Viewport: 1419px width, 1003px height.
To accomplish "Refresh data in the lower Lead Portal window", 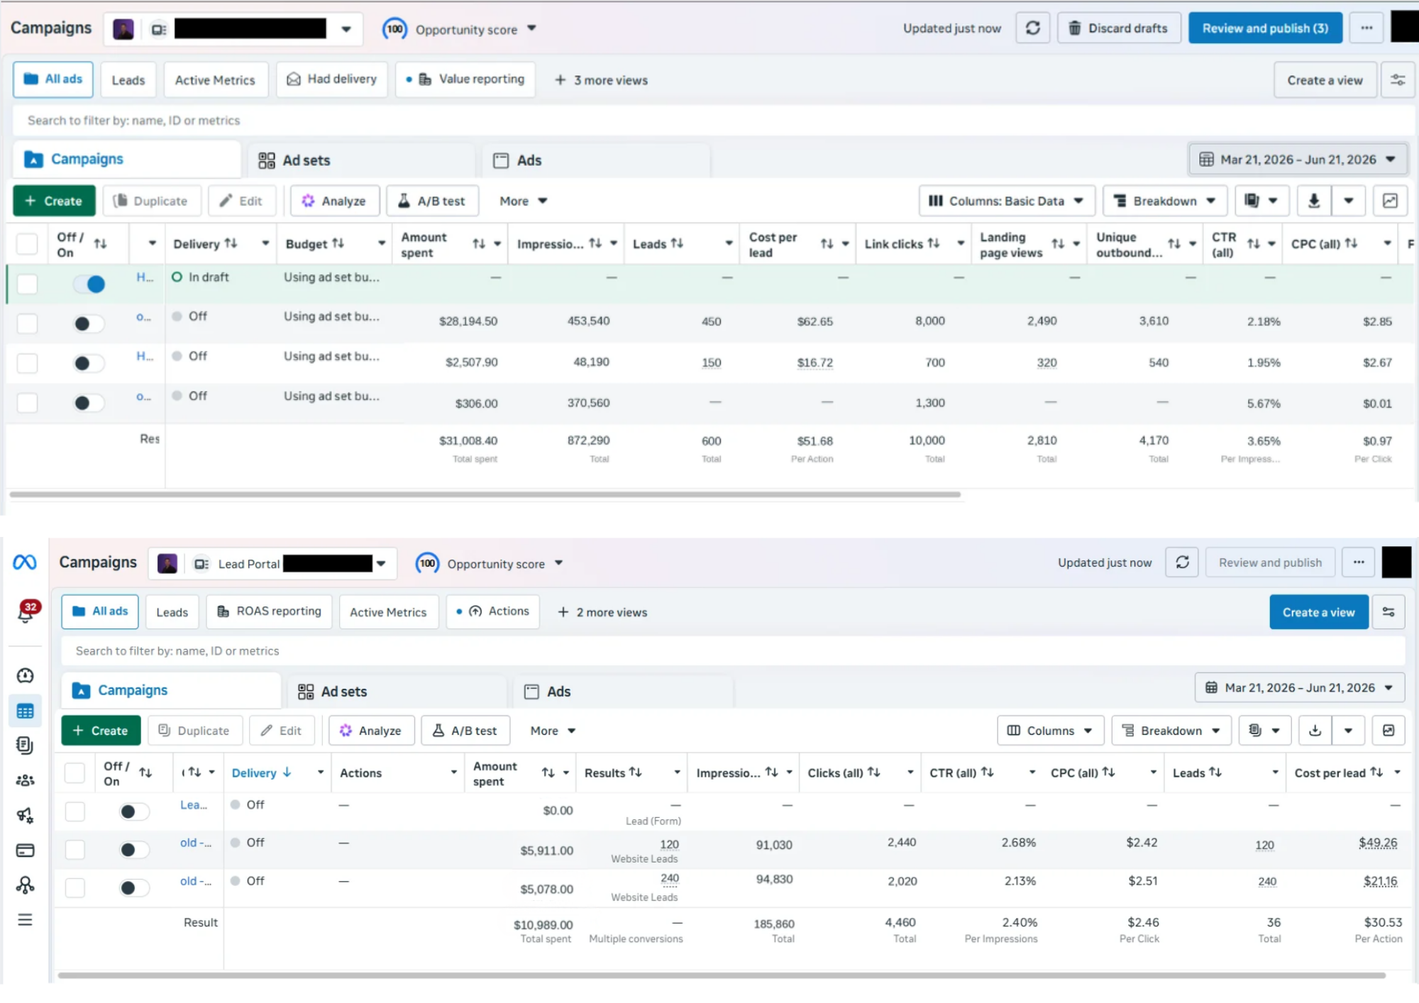I will coord(1182,563).
